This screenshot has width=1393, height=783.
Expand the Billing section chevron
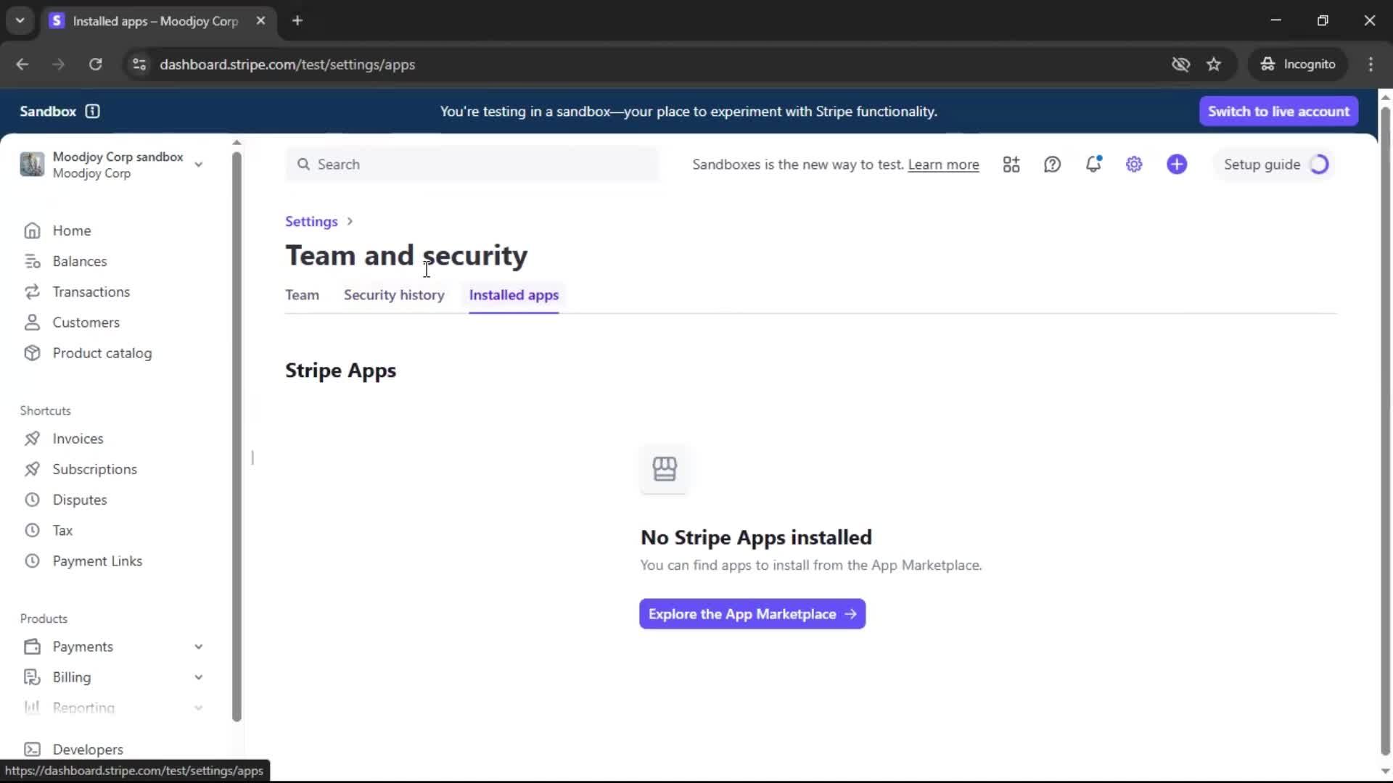pos(198,677)
